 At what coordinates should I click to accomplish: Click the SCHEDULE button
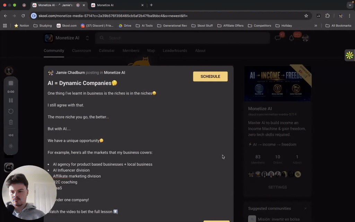point(210,76)
